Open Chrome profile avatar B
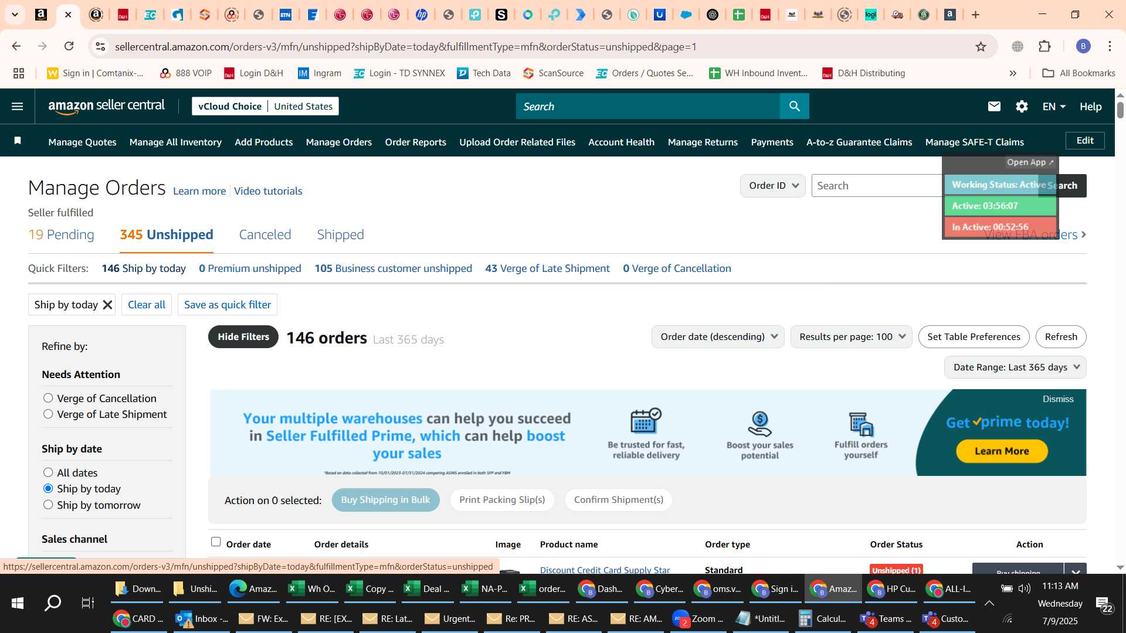This screenshot has width=1126, height=633. point(1083,46)
